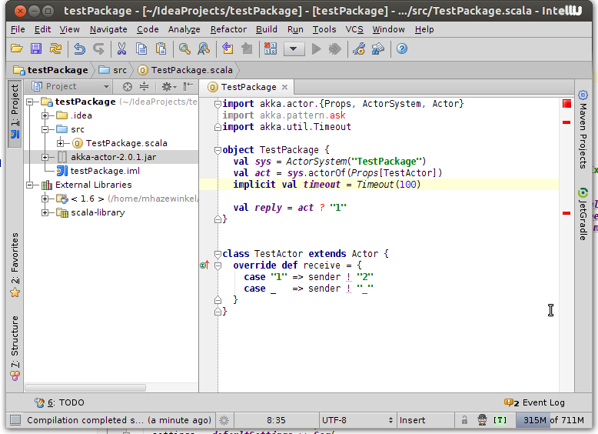The height and width of the screenshot is (434, 598).
Task: Click the Redo toolbar icon
Action: tap(99, 48)
